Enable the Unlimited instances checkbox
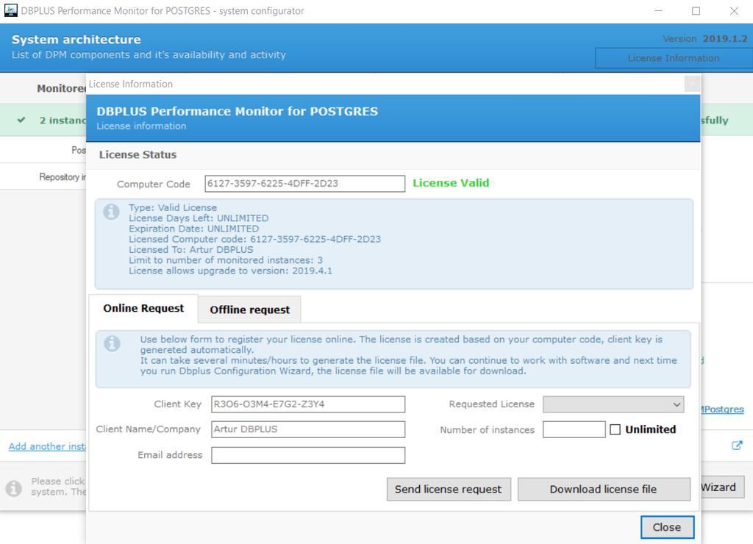The height and width of the screenshot is (544, 753). click(x=615, y=429)
